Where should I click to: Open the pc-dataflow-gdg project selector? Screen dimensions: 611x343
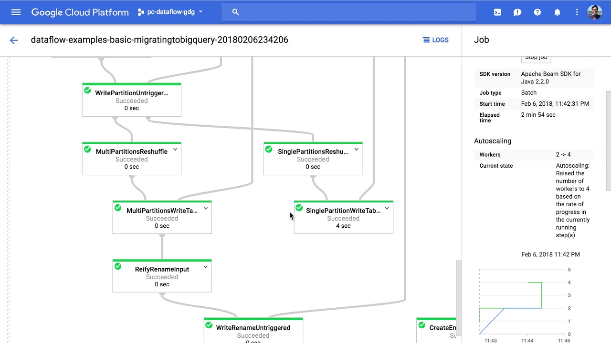click(x=170, y=12)
